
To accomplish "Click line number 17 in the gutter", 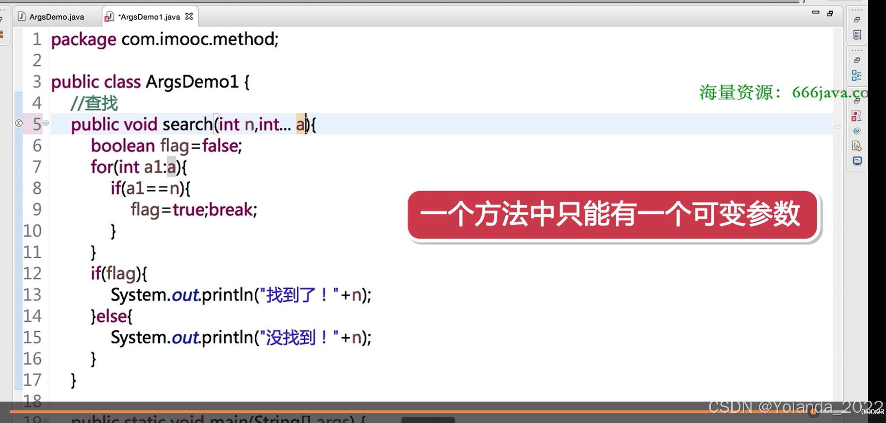I will click(33, 380).
